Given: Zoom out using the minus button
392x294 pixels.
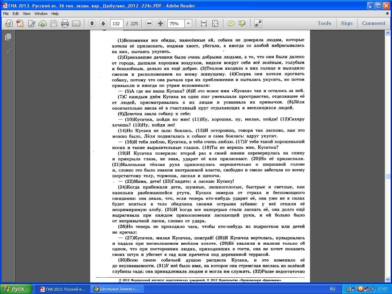Looking at the screenshot, I should (149, 23).
